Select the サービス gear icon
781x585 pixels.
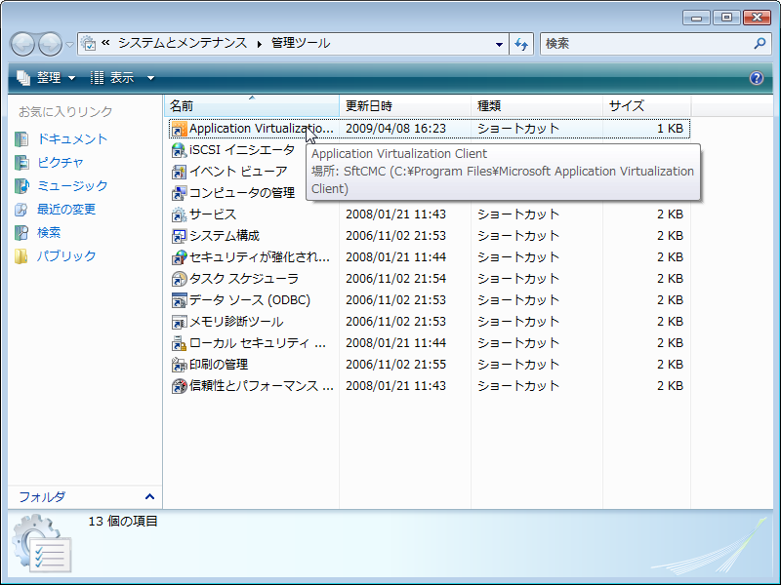[x=179, y=214]
